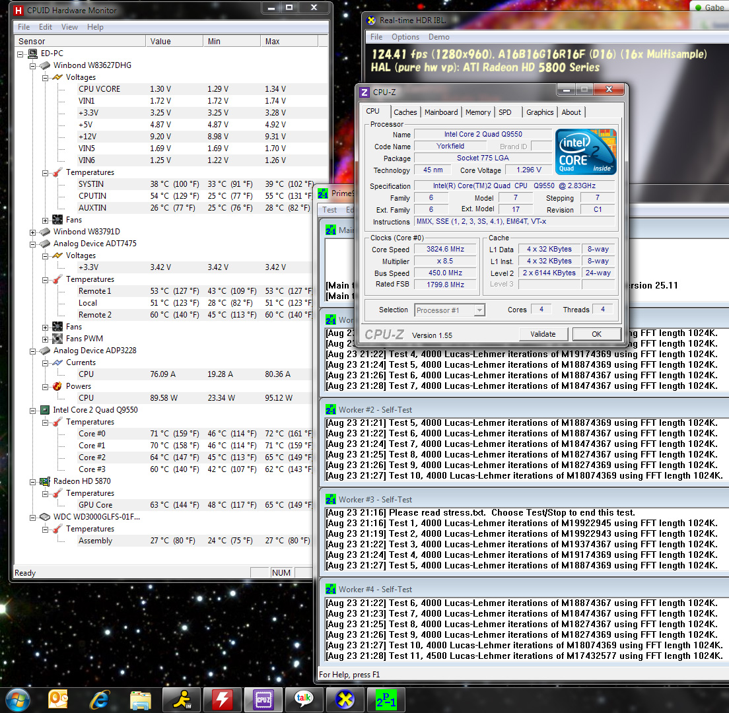Open the SPD tab in CPU-Z

(505, 112)
